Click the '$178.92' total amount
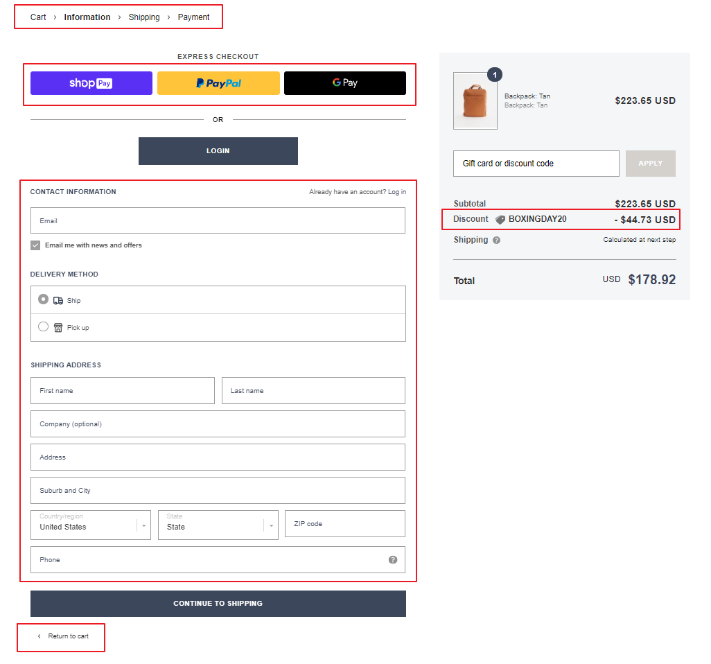Image resolution: width=711 pixels, height=664 pixels. tap(651, 280)
